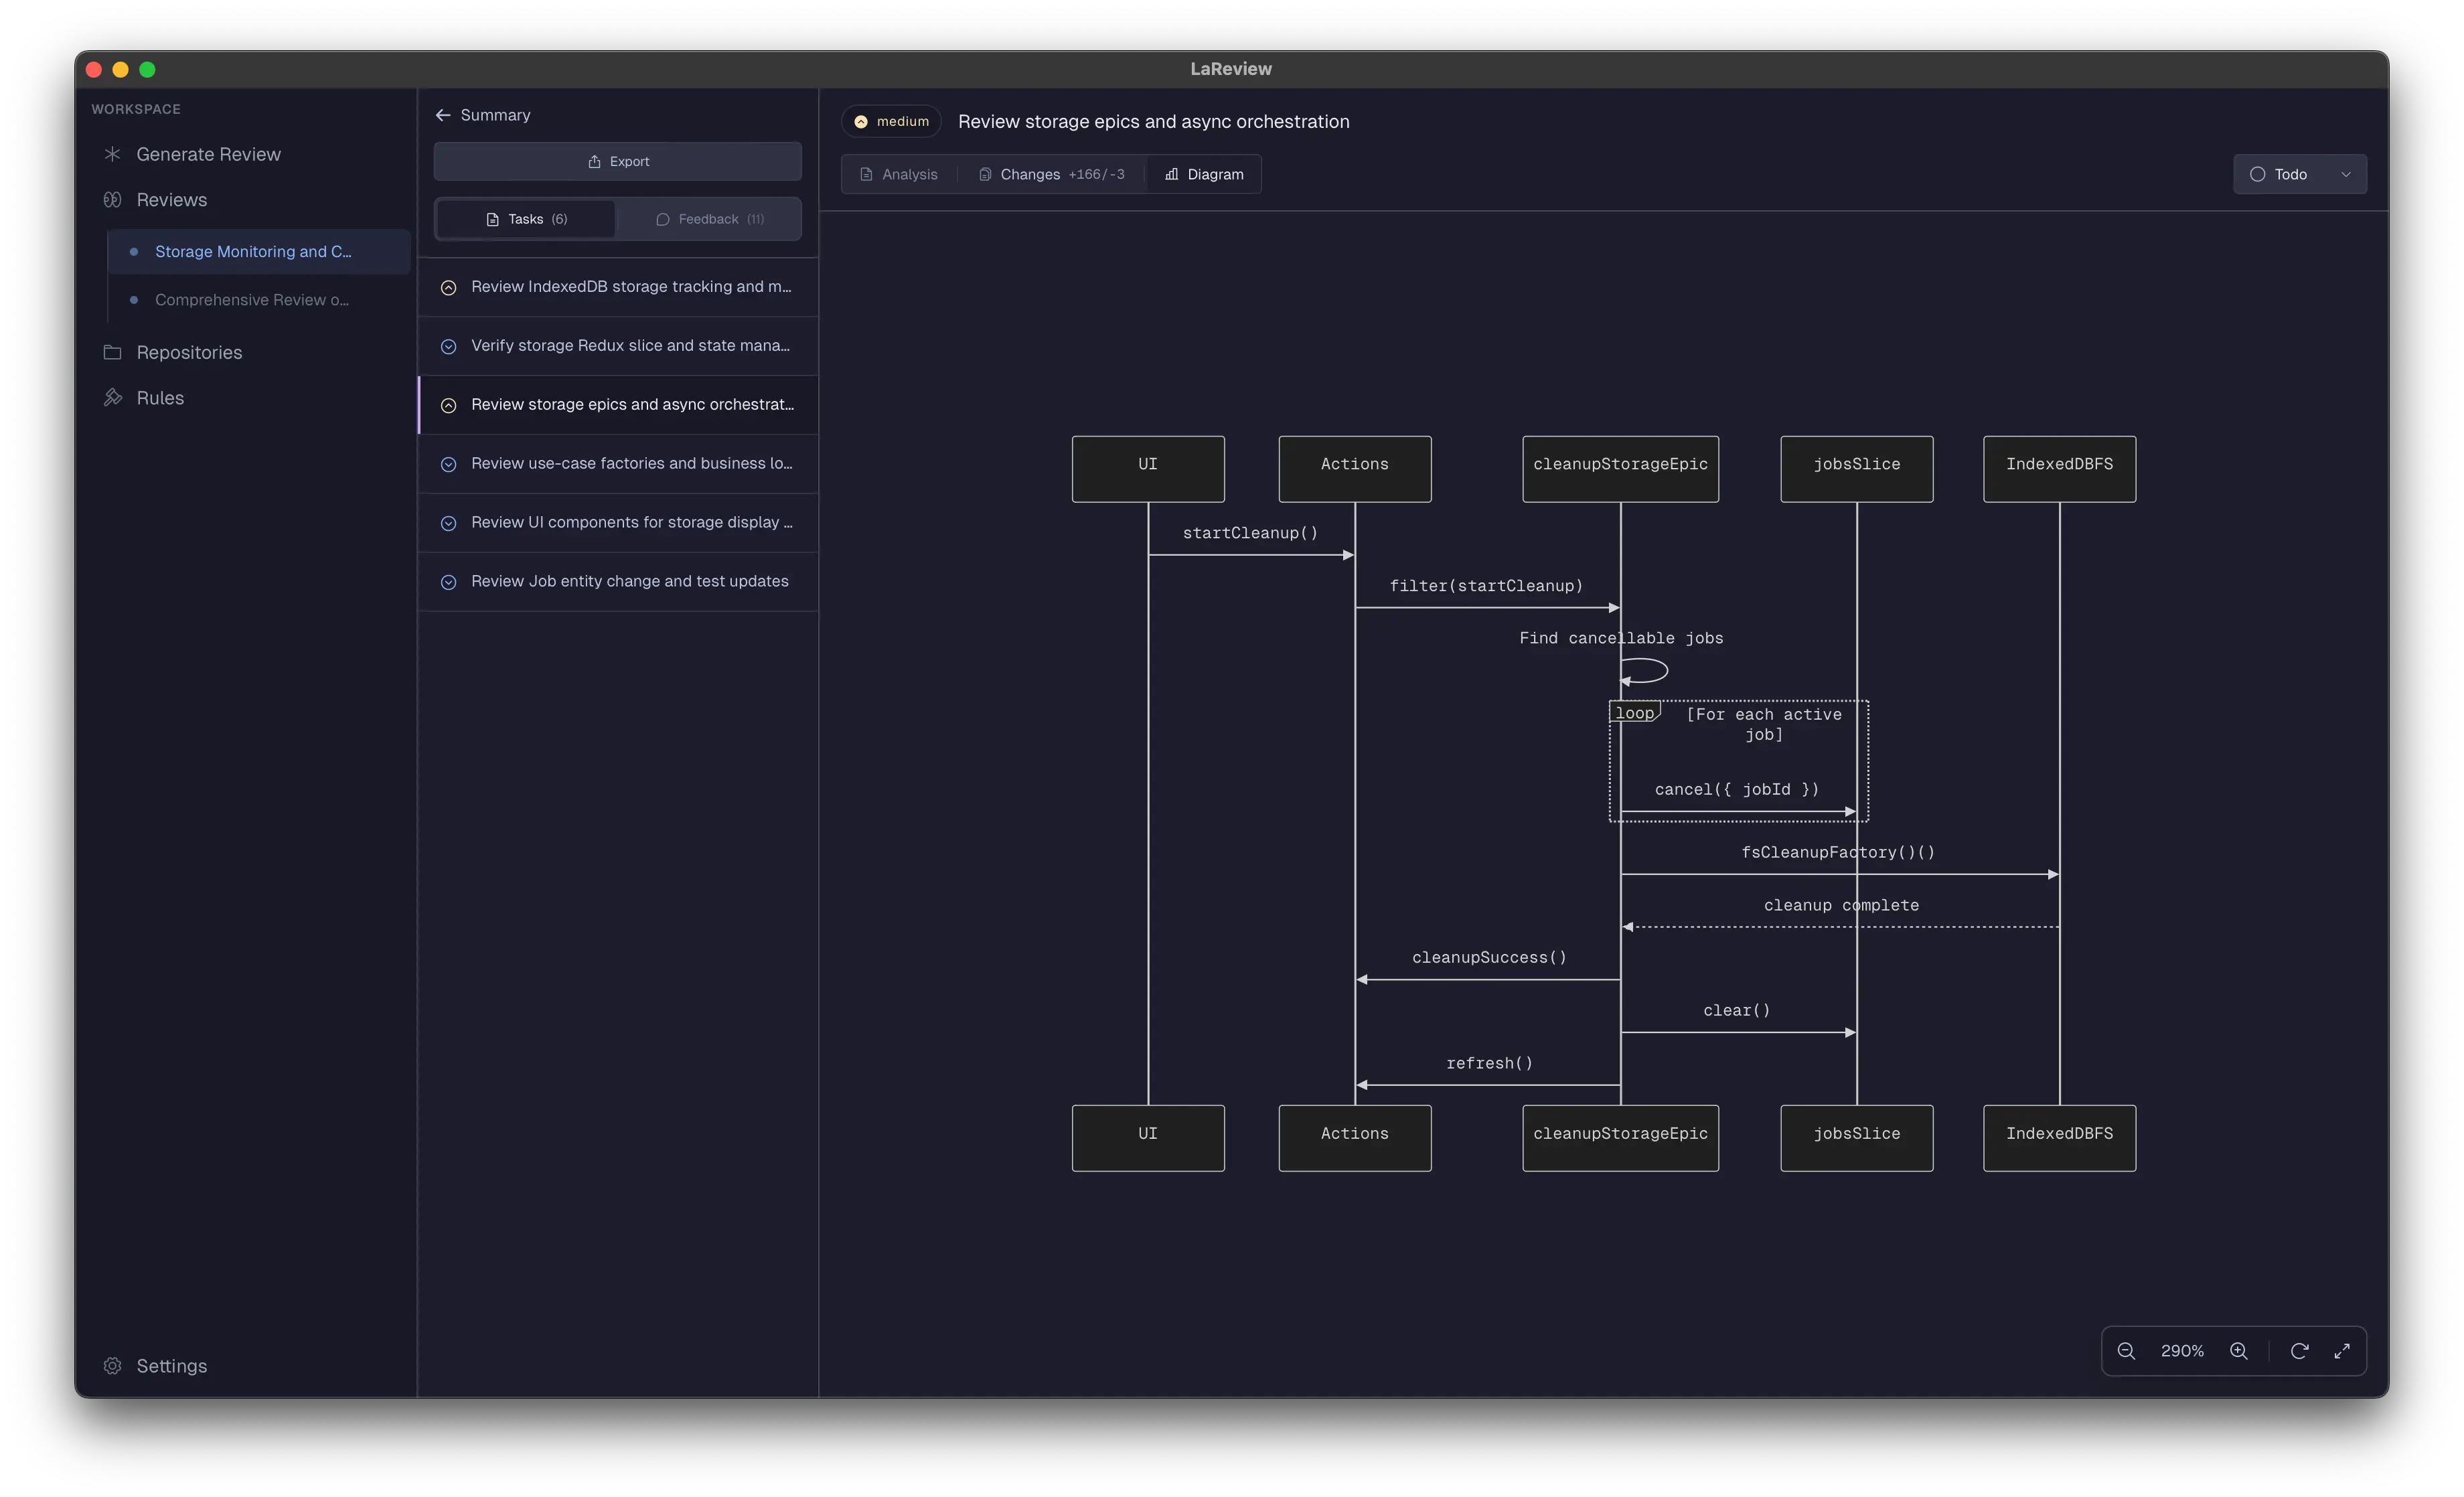This screenshot has width=2464, height=1497.
Task: Open the Rules section
Action: (160, 398)
